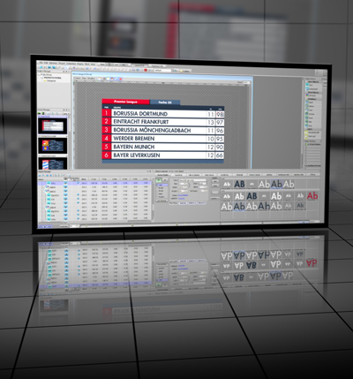Click the BAYERN MUNICH text on canvas

tap(134, 147)
